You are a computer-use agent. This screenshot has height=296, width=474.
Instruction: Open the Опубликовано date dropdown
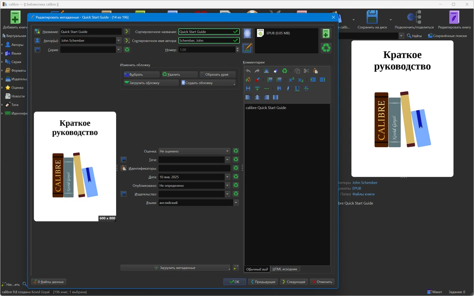click(x=228, y=185)
